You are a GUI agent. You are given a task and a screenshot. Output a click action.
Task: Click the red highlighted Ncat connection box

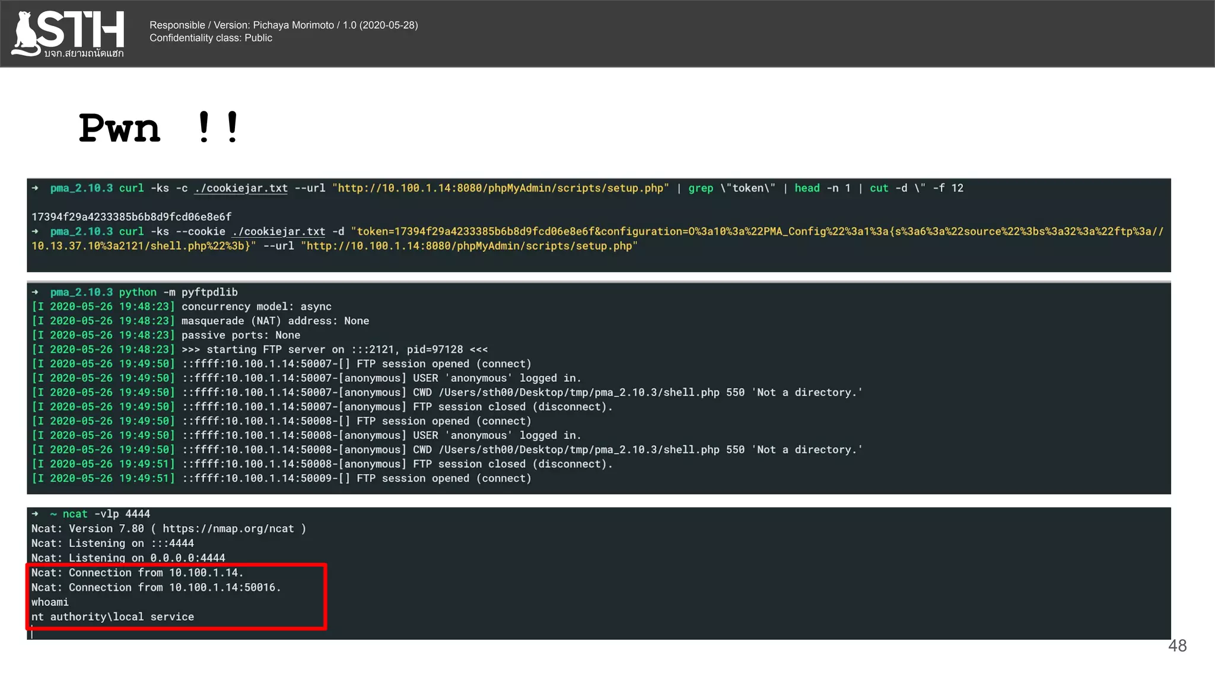(x=176, y=596)
